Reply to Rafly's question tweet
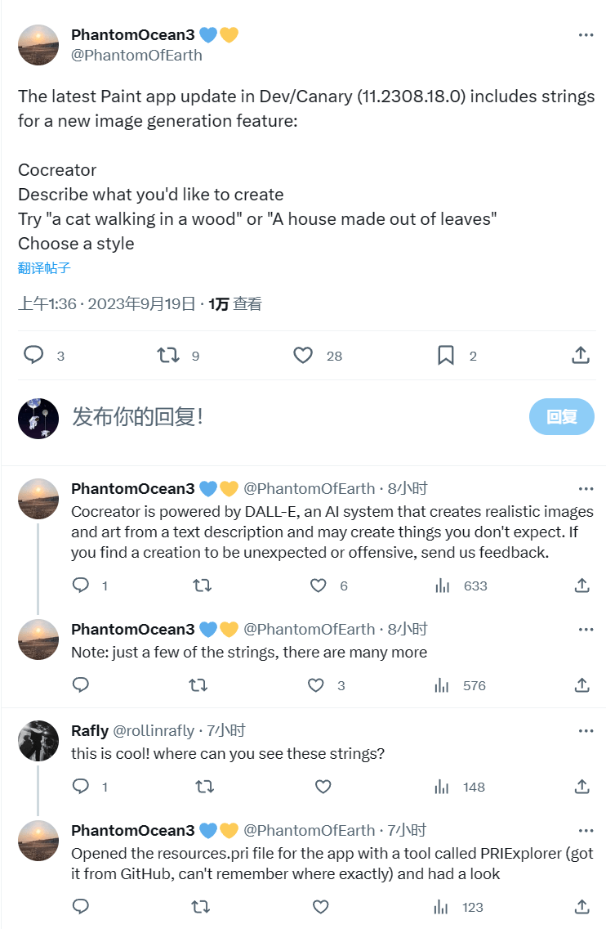The image size is (606, 929). (81, 787)
